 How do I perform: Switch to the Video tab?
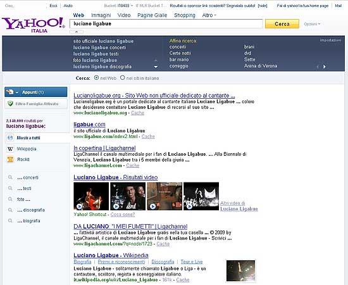pos(124,15)
